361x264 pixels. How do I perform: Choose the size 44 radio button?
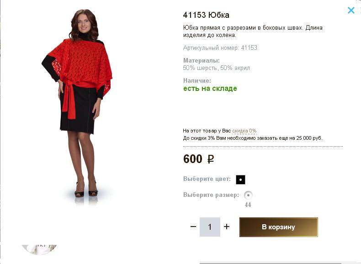[x=248, y=195]
